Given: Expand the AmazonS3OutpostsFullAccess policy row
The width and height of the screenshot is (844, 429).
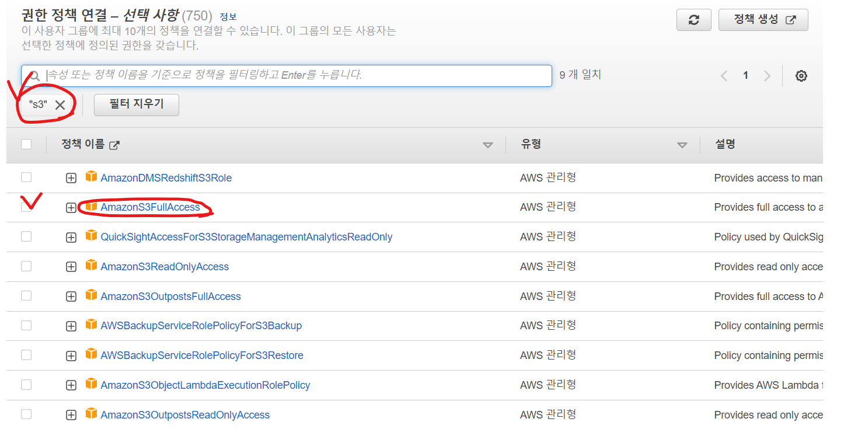Looking at the screenshot, I should [x=71, y=297].
